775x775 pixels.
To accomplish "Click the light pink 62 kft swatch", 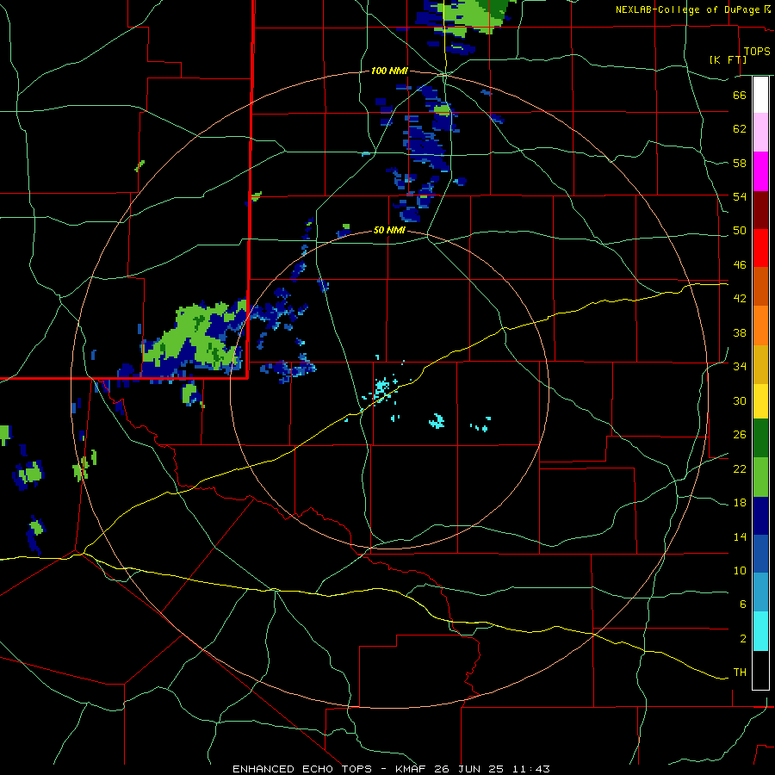I will [x=760, y=132].
